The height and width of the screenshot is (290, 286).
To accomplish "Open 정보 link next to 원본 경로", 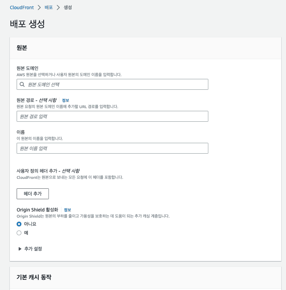I will point(65,100).
